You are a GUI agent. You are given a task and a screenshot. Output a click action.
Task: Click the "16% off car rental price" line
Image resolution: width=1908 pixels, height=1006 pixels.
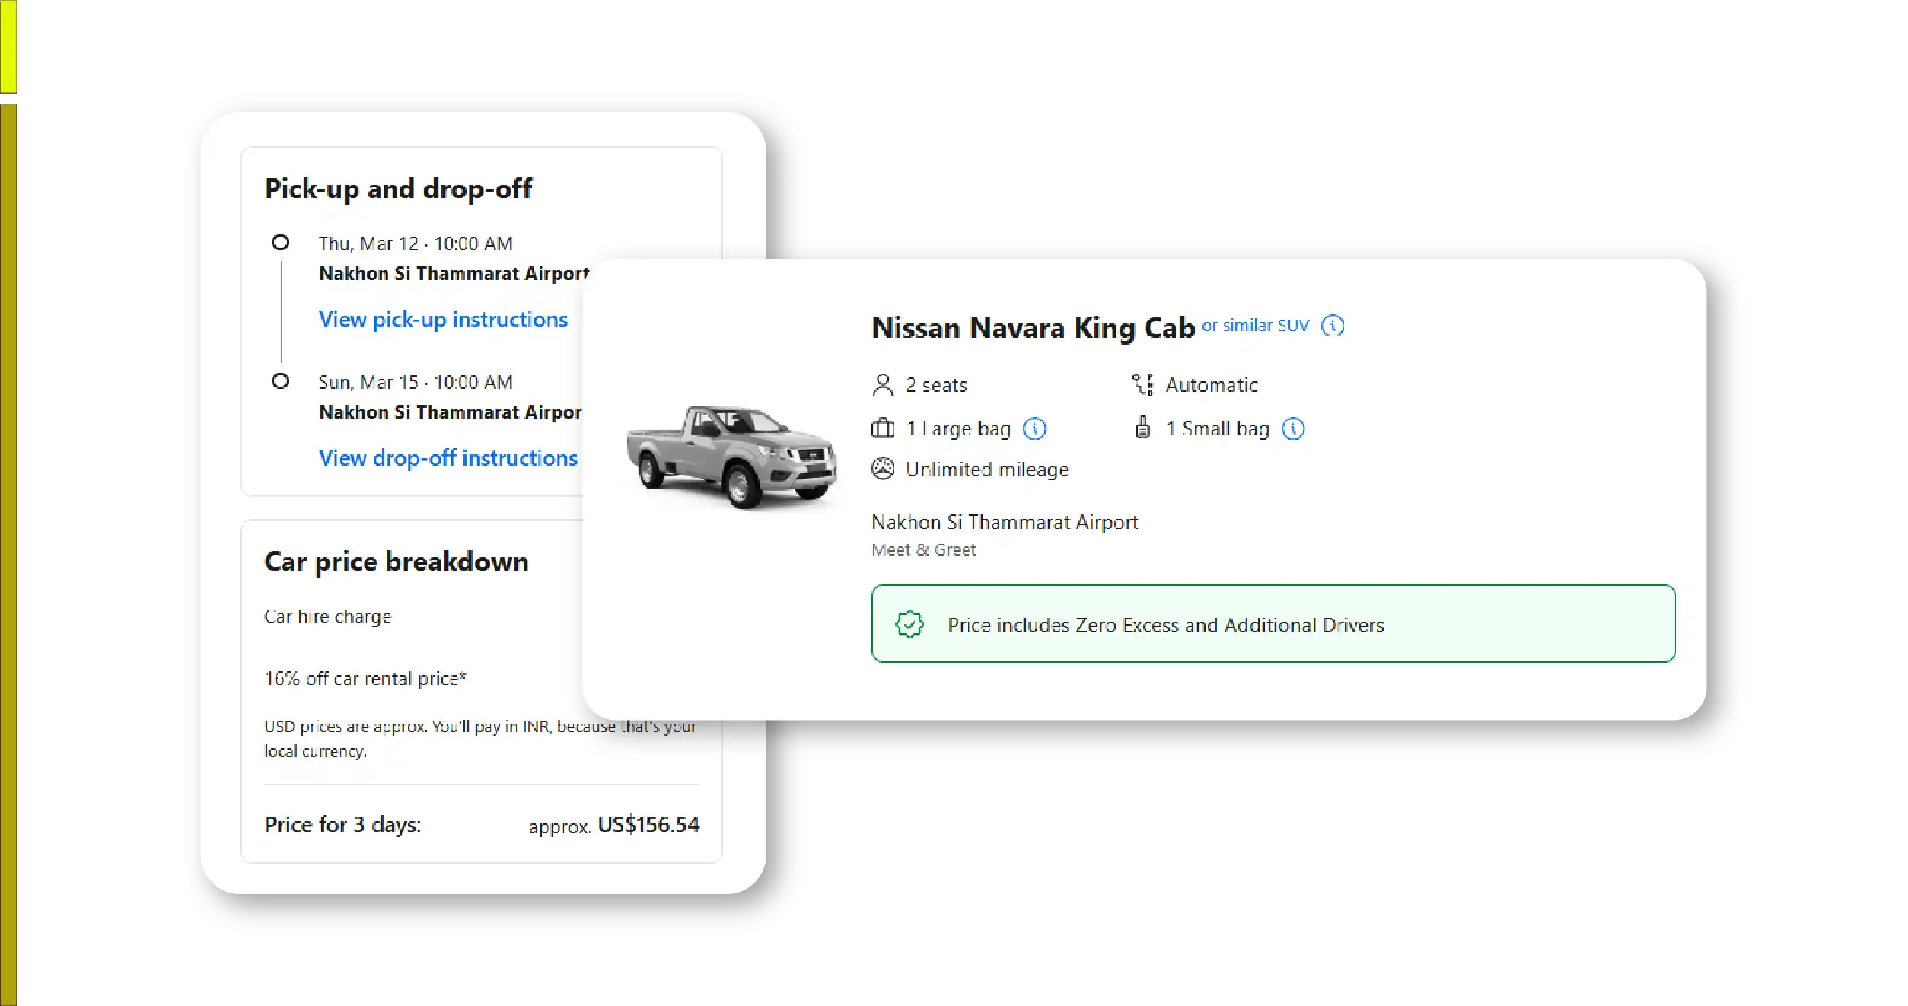(365, 679)
